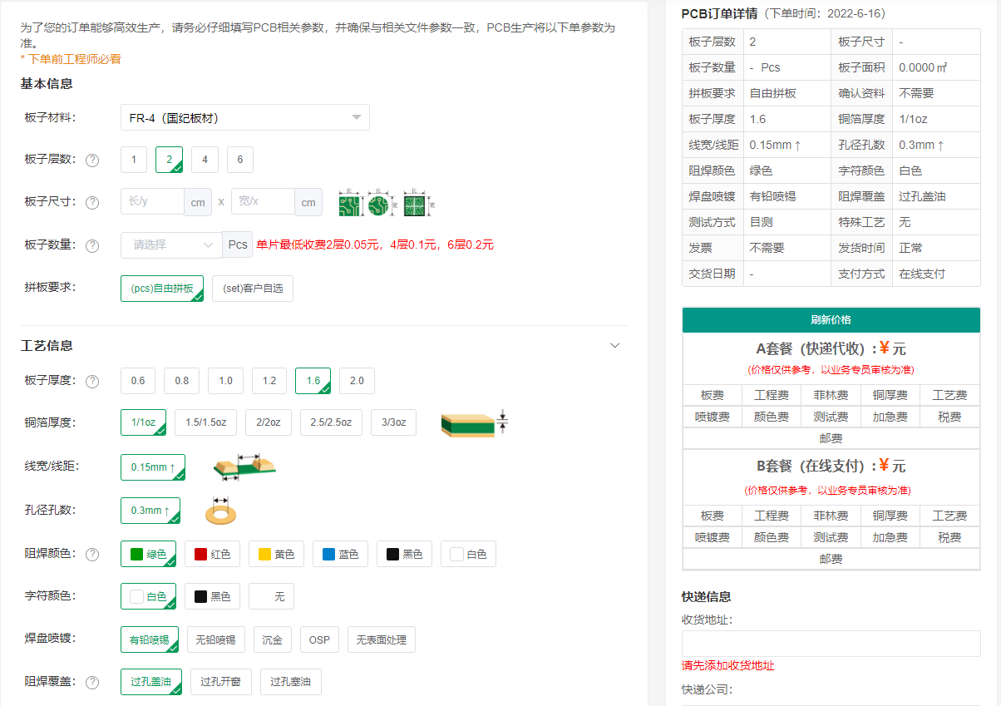Select 4 as the board layer count
The height and width of the screenshot is (706, 1001).
(x=205, y=160)
